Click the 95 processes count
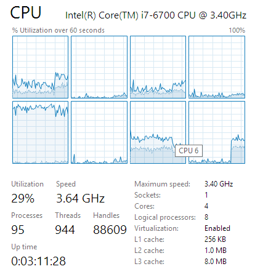The width and height of the screenshot is (255, 277). click(18, 230)
